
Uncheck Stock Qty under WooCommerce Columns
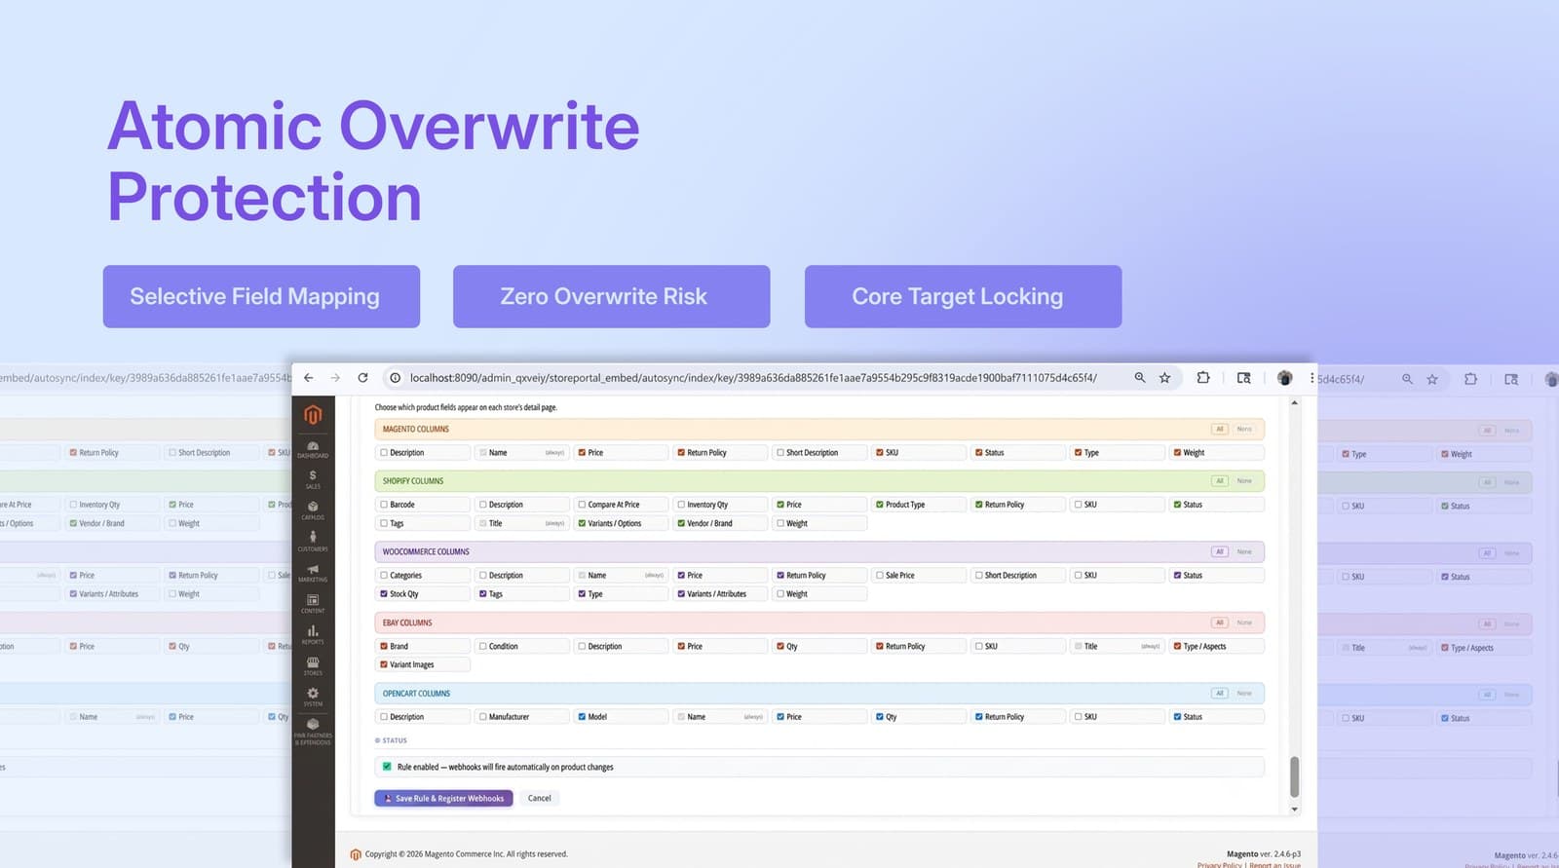(384, 594)
